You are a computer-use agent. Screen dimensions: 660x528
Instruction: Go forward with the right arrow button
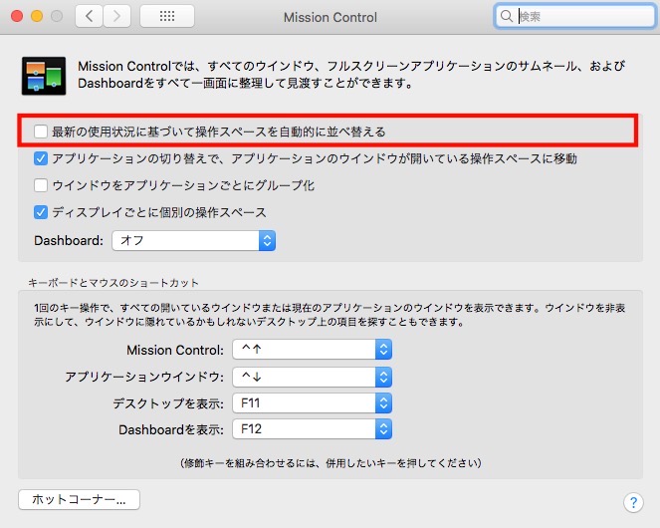click(x=116, y=16)
